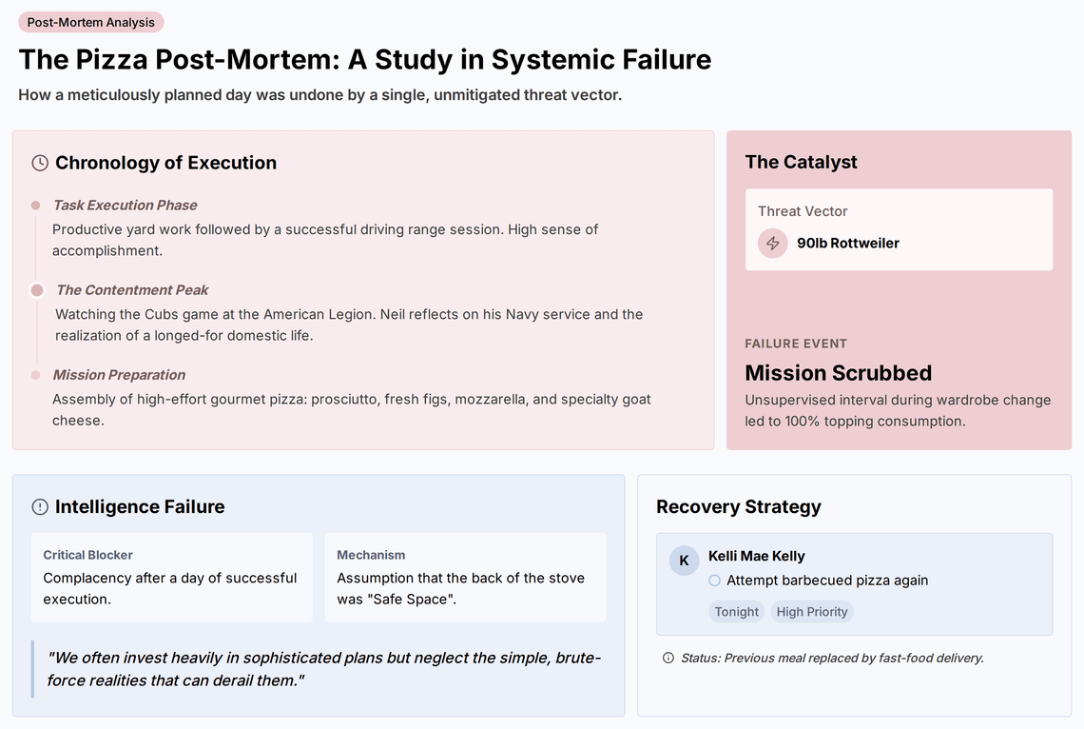Click the lightning bolt Threat Vector icon
The height and width of the screenshot is (729, 1084).
773,244
